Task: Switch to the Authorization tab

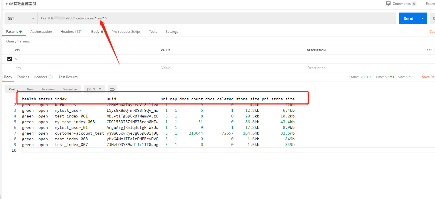Action: click(x=41, y=32)
